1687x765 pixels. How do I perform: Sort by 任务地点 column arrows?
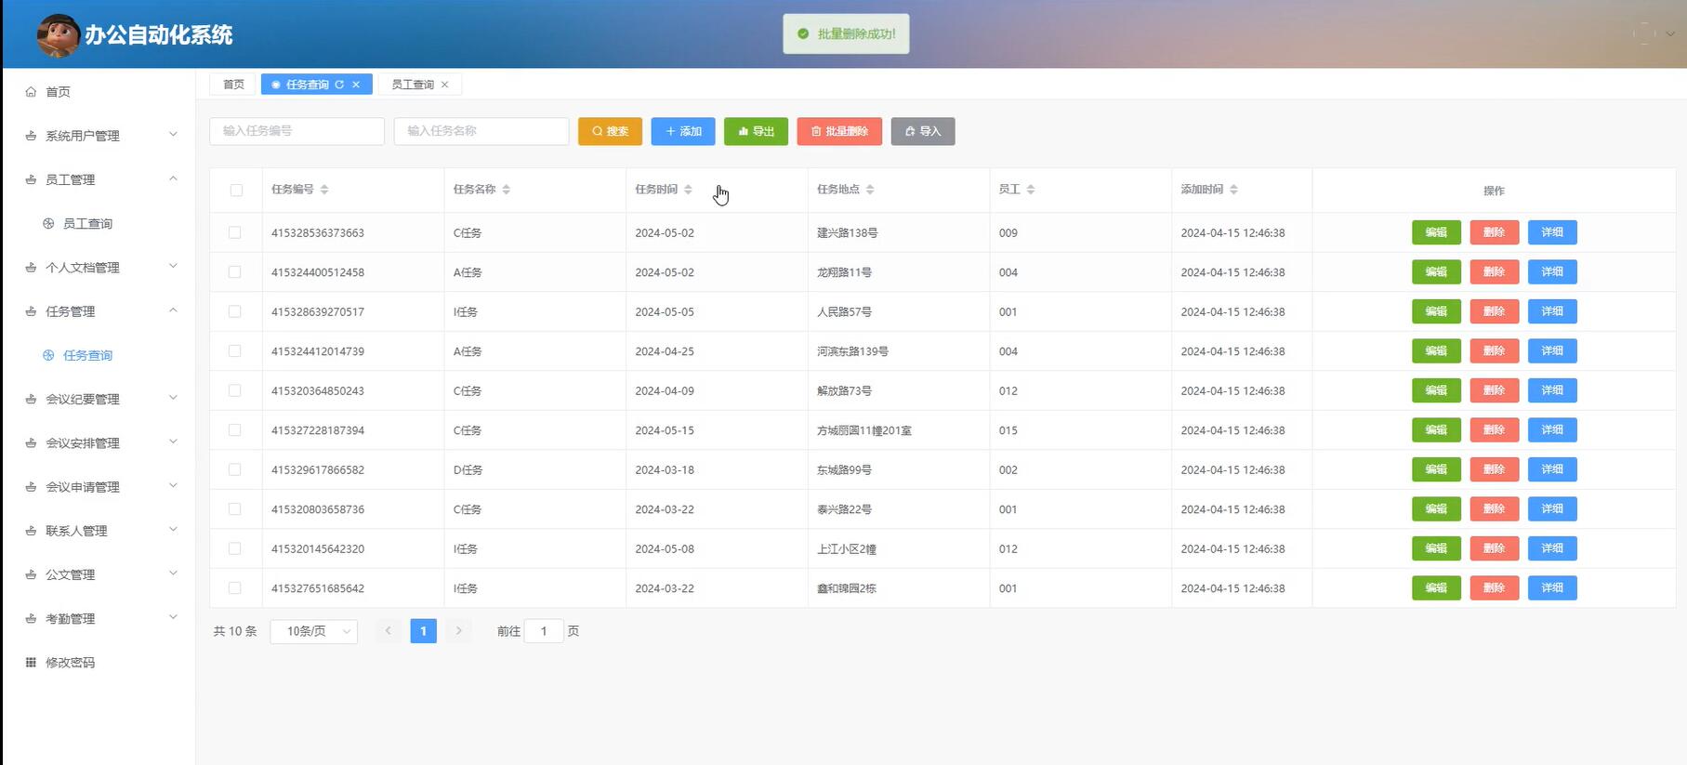pyautogui.click(x=870, y=190)
